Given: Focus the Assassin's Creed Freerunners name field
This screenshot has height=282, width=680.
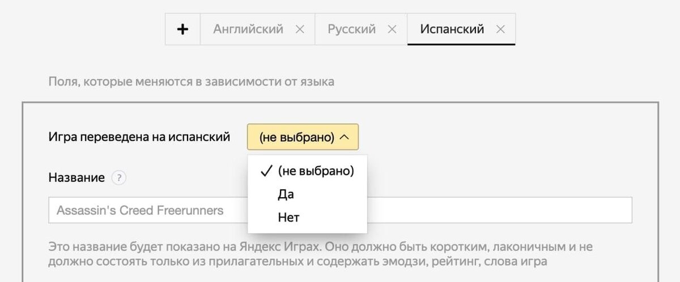Looking at the screenshot, I should point(499,210).
